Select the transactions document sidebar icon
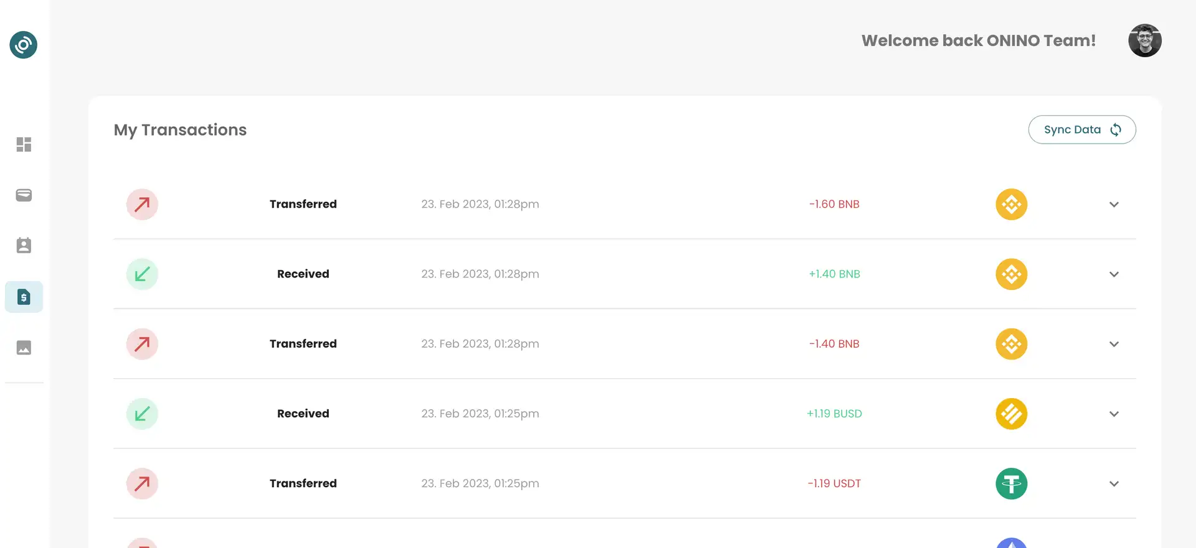The height and width of the screenshot is (548, 1196). (x=24, y=297)
